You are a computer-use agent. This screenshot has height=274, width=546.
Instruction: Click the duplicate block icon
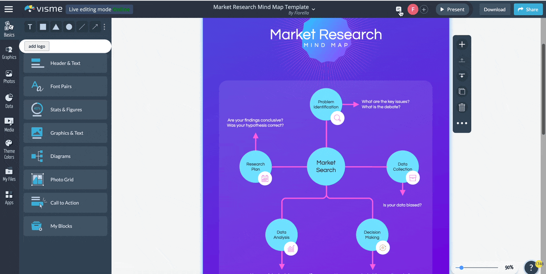[462, 91]
